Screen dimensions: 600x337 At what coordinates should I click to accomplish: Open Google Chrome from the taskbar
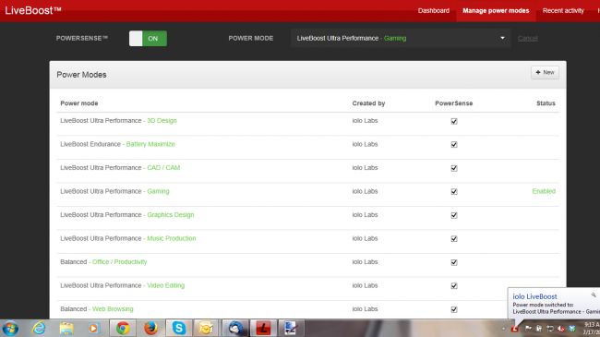[123, 328]
